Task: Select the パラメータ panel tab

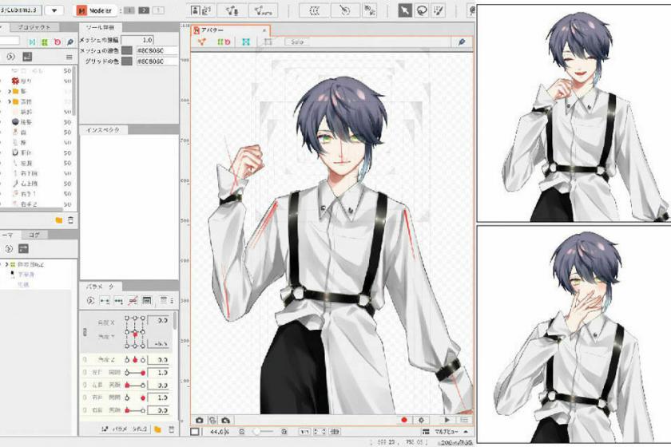Action: coord(100,287)
